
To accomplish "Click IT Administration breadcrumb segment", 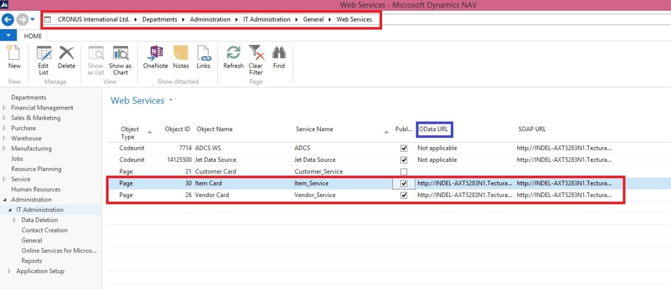I will pyautogui.click(x=267, y=19).
